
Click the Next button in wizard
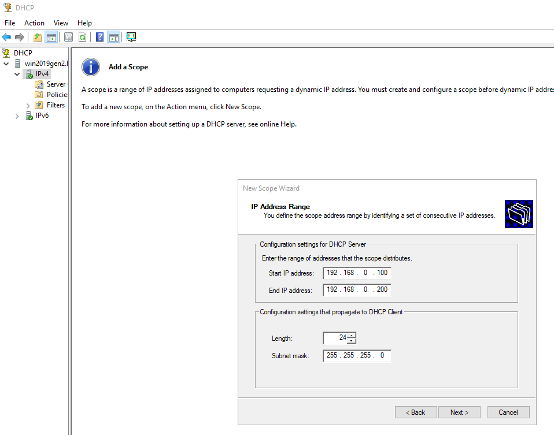[x=459, y=412]
